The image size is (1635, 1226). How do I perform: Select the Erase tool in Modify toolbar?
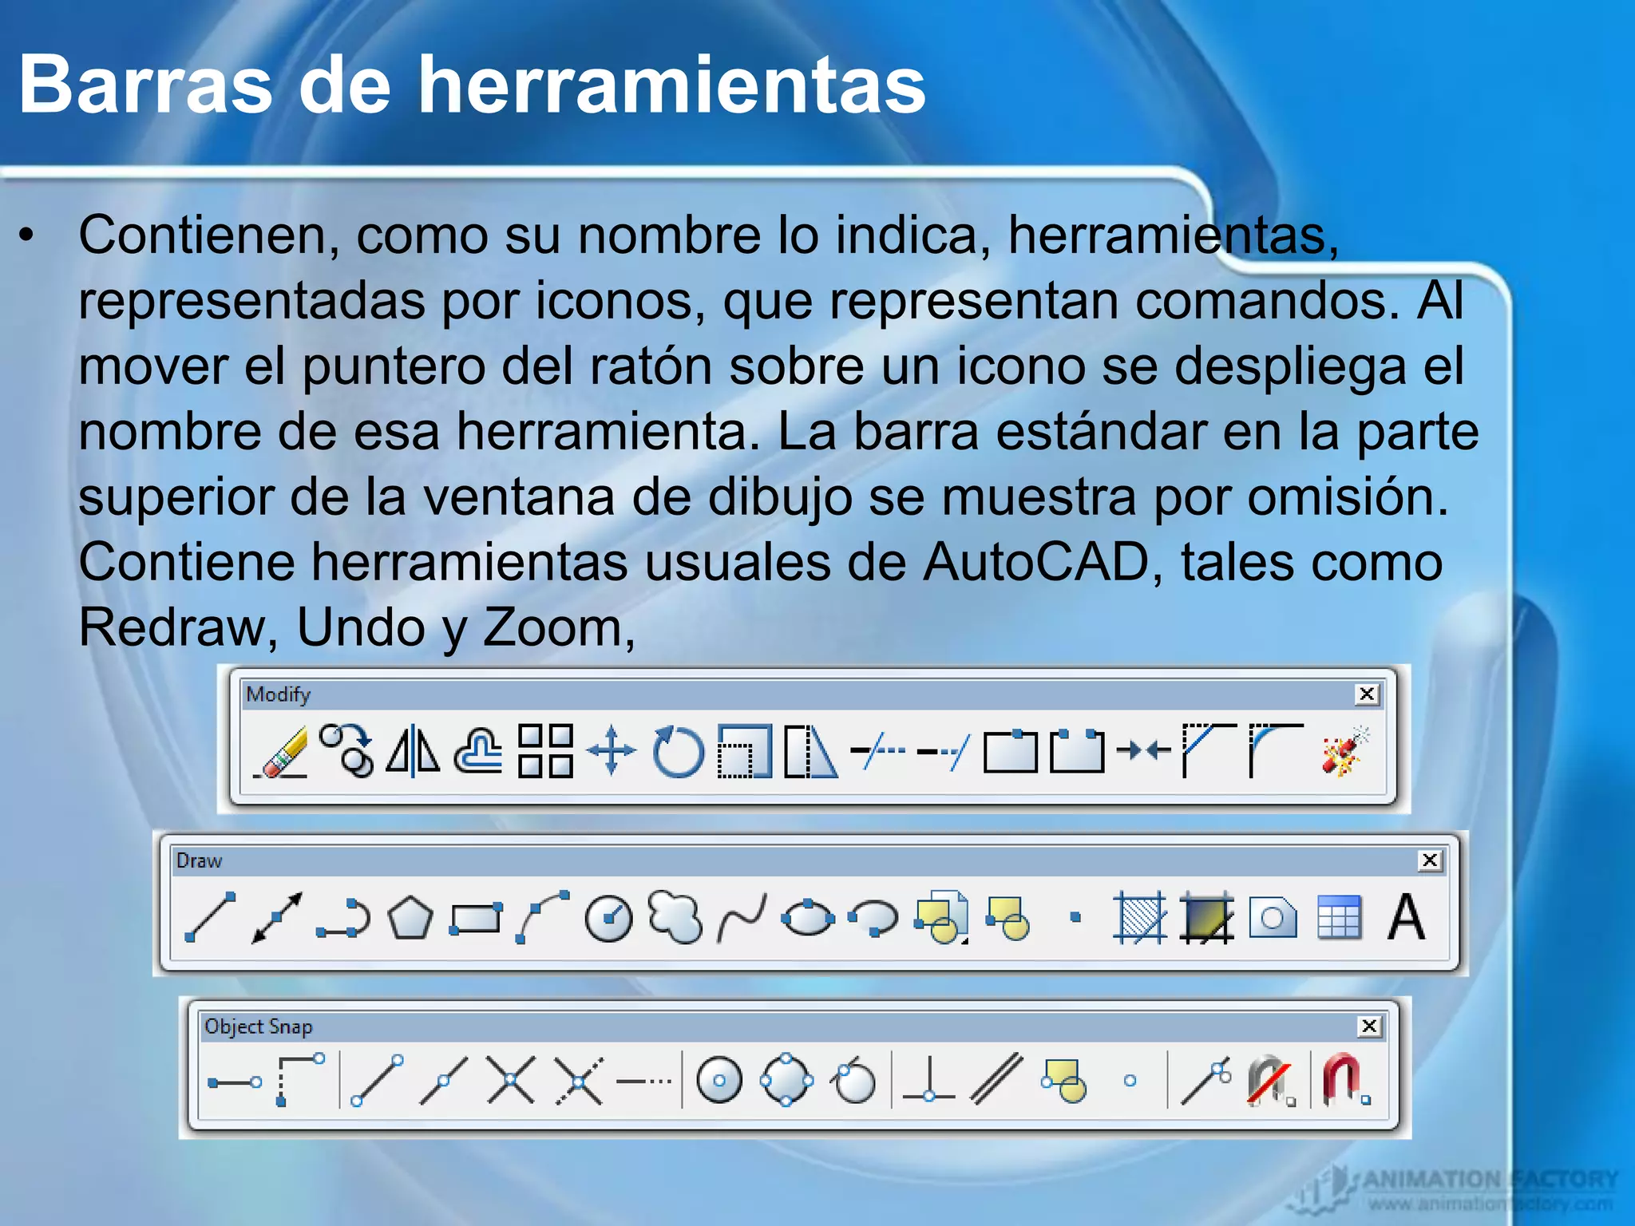pos(280,751)
